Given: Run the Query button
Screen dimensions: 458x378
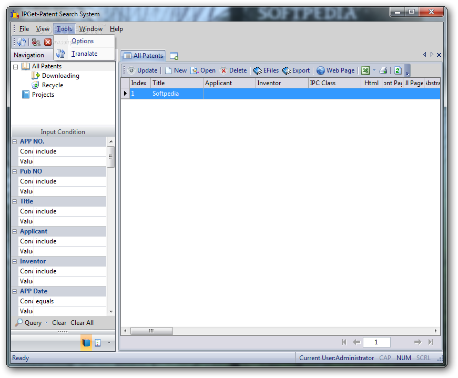Looking at the screenshot, I should tap(28, 323).
